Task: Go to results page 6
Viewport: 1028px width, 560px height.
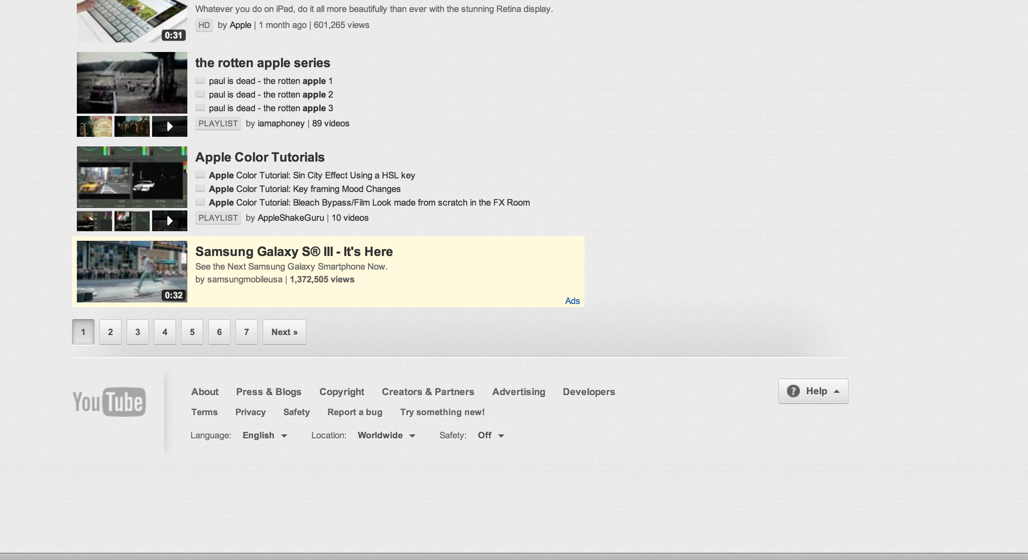Action: 219,332
